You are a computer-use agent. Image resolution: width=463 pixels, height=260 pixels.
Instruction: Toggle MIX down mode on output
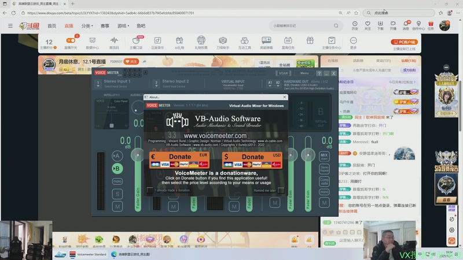point(324,156)
